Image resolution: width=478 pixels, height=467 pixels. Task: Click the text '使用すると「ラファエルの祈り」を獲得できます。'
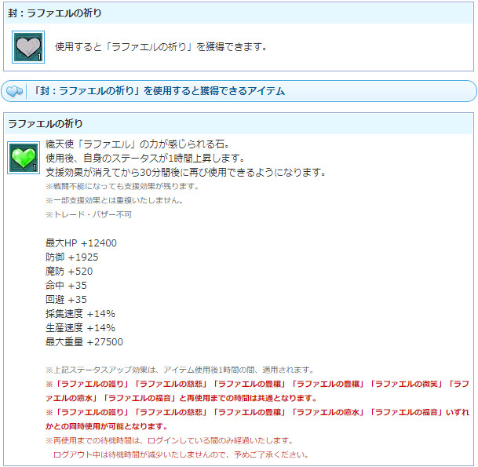(x=161, y=46)
